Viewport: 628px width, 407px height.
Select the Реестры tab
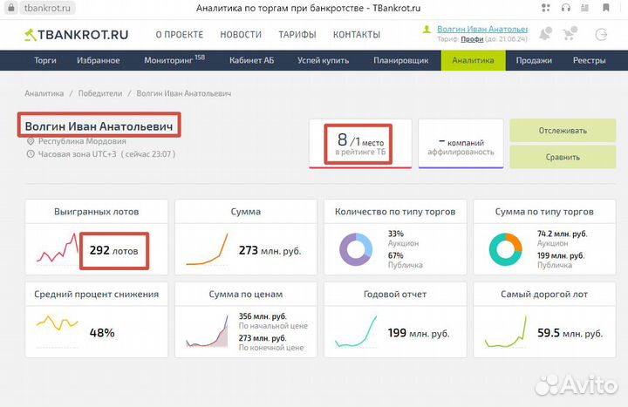[590, 61]
